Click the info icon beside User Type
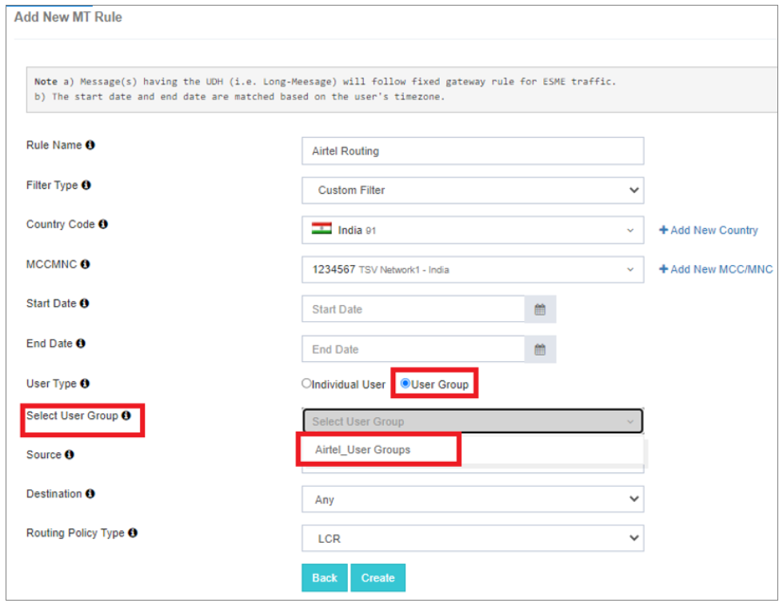The width and height of the screenshot is (783, 607). point(85,384)
